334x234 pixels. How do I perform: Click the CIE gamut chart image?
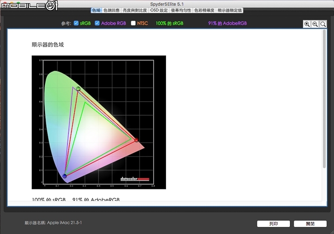pyautogui.click(x=99, y=122)
